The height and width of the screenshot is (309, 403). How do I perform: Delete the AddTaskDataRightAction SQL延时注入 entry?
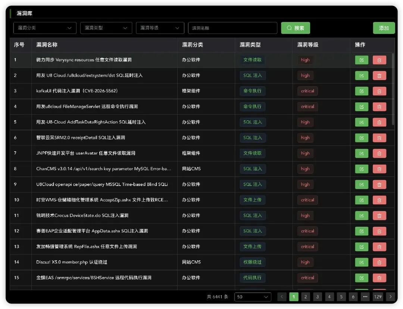[x=379, y=122]
